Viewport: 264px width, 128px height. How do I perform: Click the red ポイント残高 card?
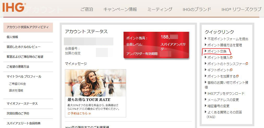pos(156,45)
